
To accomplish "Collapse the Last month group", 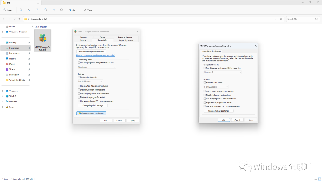I will [x=33, y=27].
